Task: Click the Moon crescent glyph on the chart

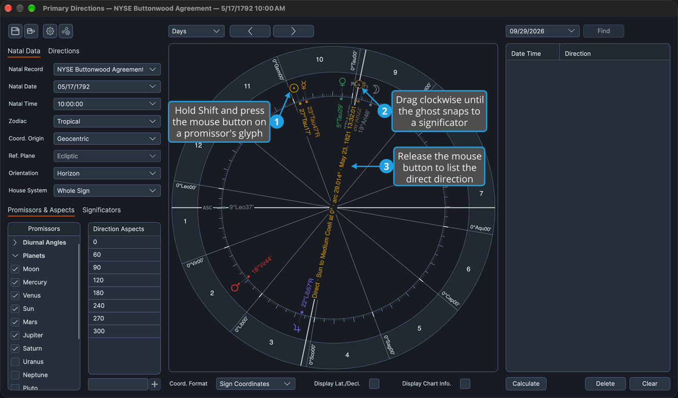Action: tap(375, 90)
